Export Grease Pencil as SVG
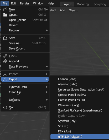Image resolution: width=109 pixels, height=140 pixels. pos(80,95)
